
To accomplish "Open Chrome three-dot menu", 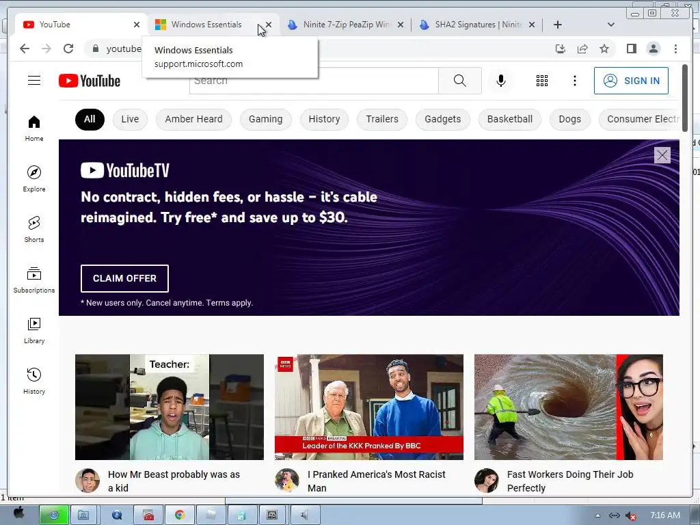I will (675, 49).
